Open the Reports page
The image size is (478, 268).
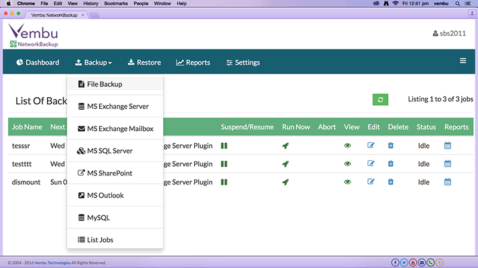(x=193, y=63)
